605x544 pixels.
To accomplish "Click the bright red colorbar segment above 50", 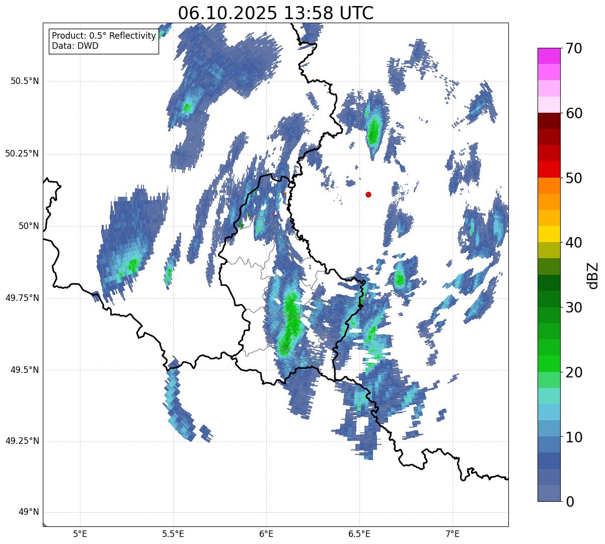I will click(x=549, y=170).
